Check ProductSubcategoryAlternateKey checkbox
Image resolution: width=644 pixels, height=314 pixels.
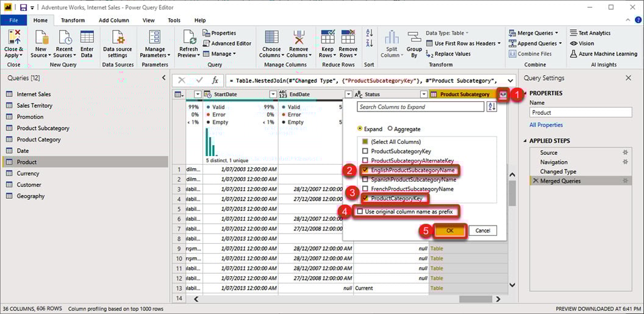365,160
